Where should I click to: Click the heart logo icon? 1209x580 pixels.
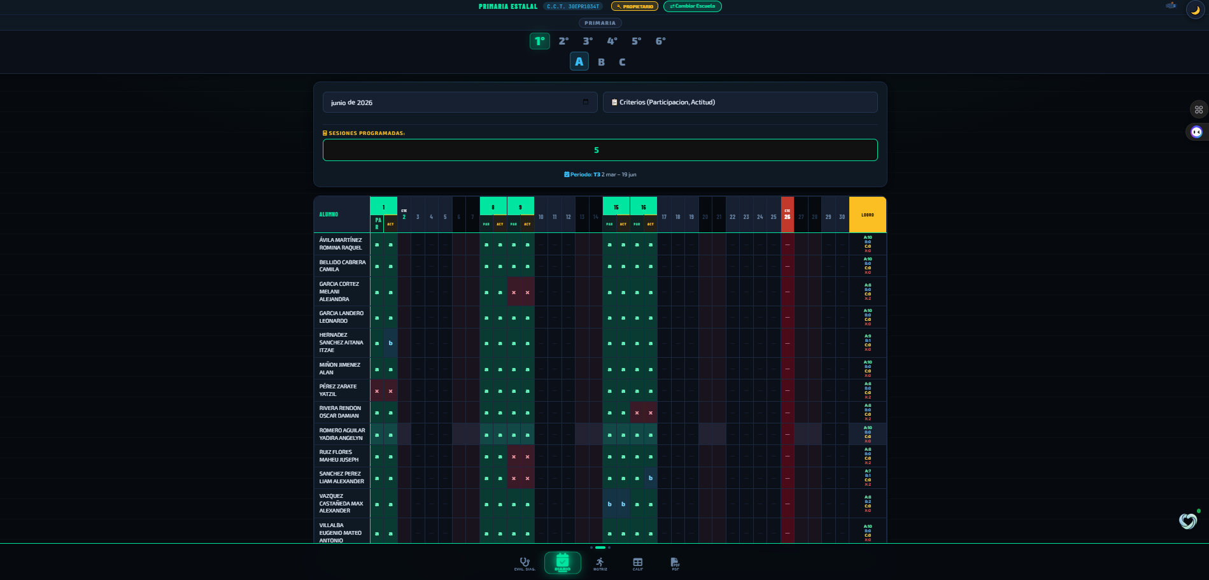[x=1188, y=521]
